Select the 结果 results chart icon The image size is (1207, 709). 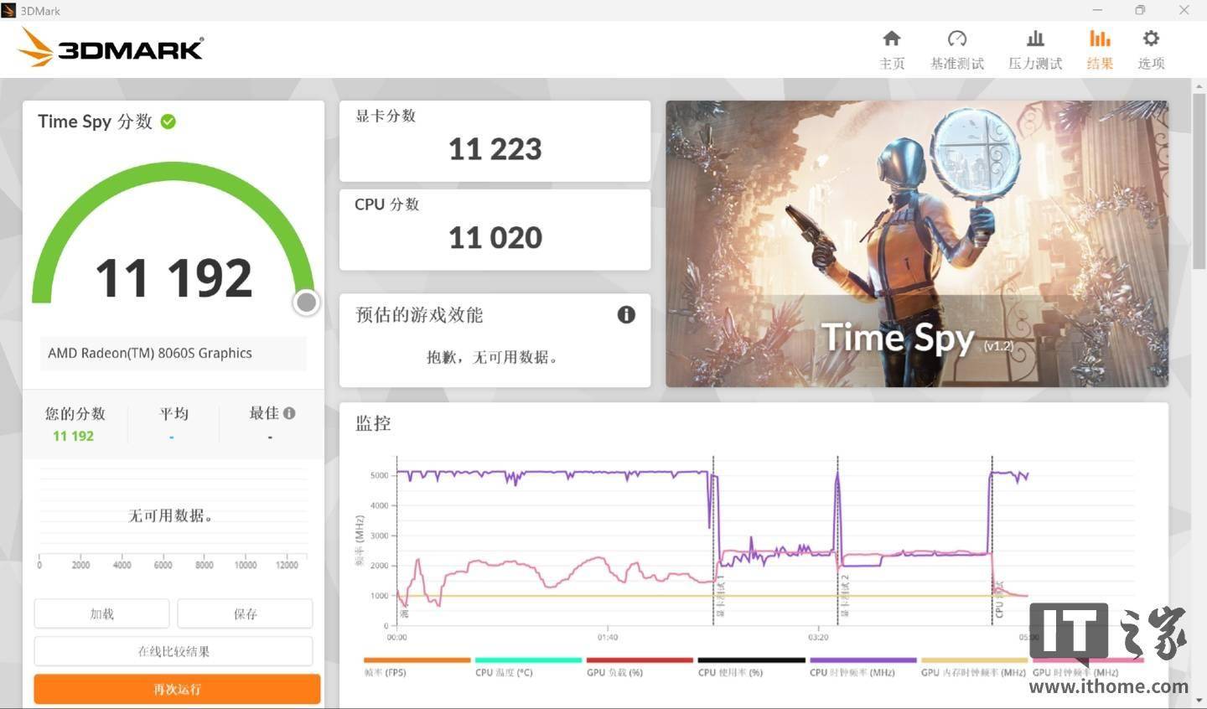[x=1100, y=39]
